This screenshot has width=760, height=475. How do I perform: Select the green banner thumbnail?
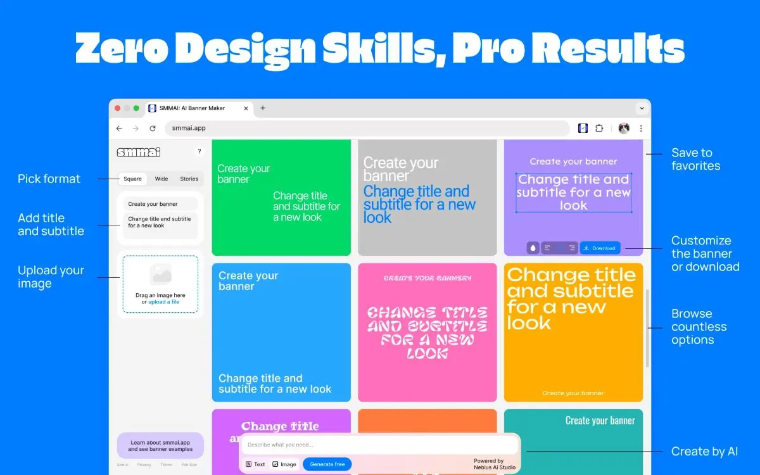click(x=281, y=198)
